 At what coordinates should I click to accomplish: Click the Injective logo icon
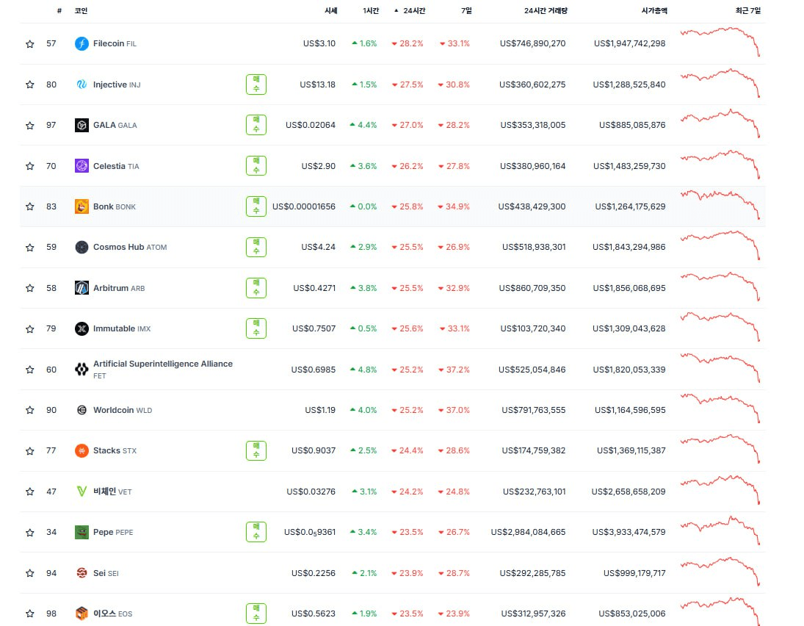(82, 84)
